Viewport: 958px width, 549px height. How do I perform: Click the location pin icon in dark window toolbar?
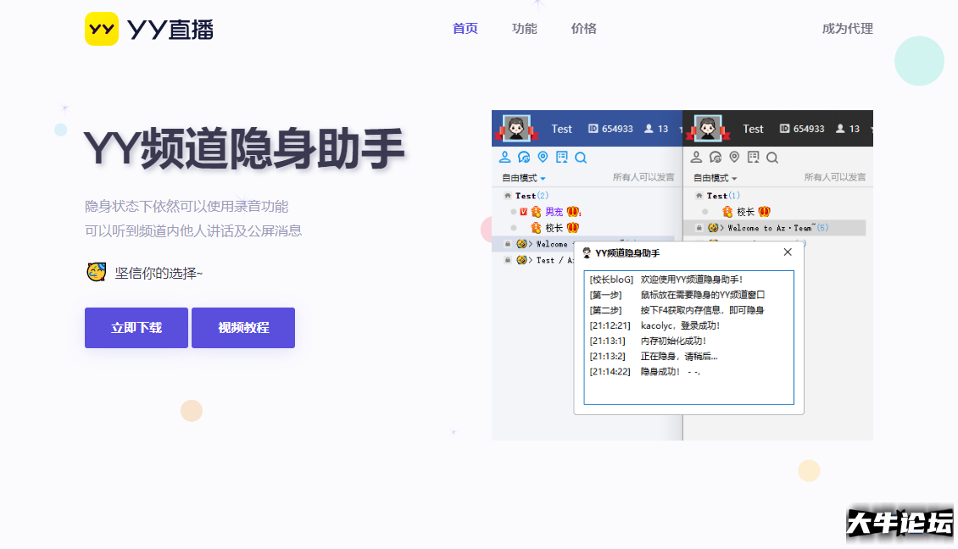click(x=734, y=157)
